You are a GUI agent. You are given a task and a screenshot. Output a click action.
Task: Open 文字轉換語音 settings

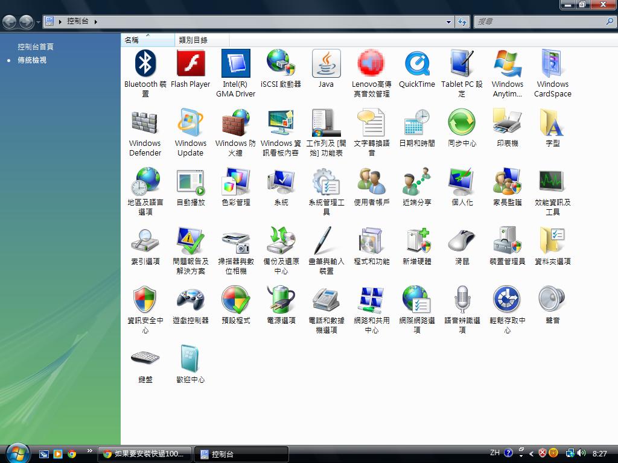371,133
